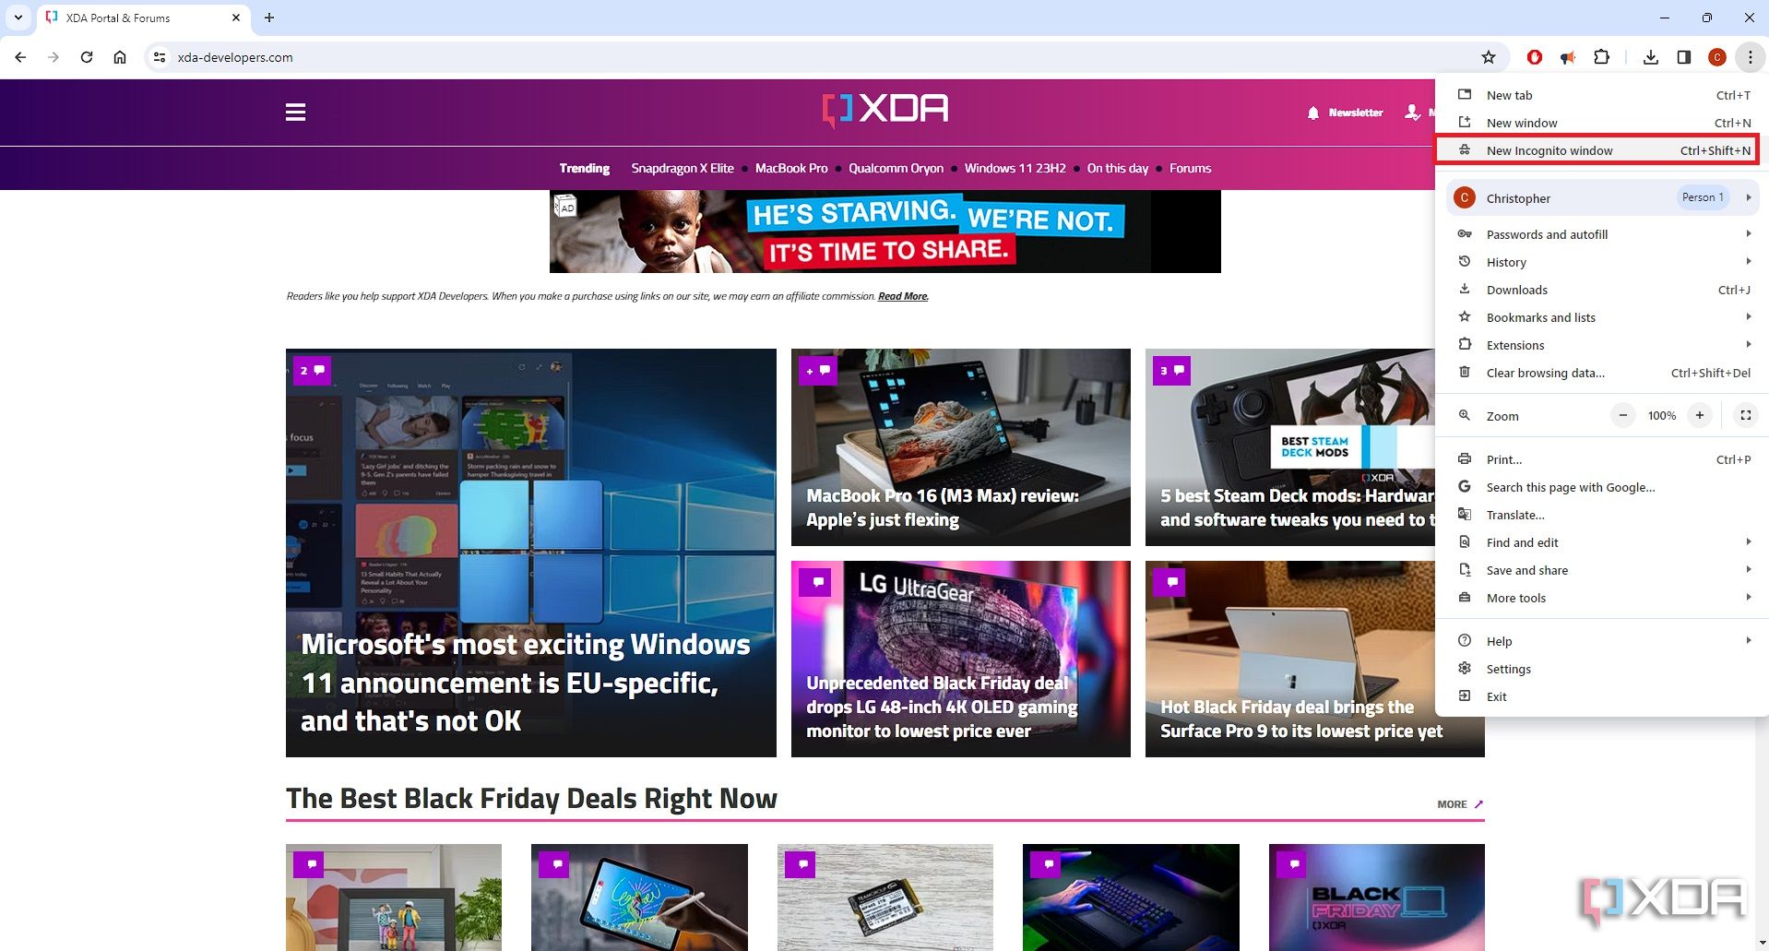Expand the Christopher profile submenu
The width and height of the screenshot is (1769, 951).
pos(1602,197)
